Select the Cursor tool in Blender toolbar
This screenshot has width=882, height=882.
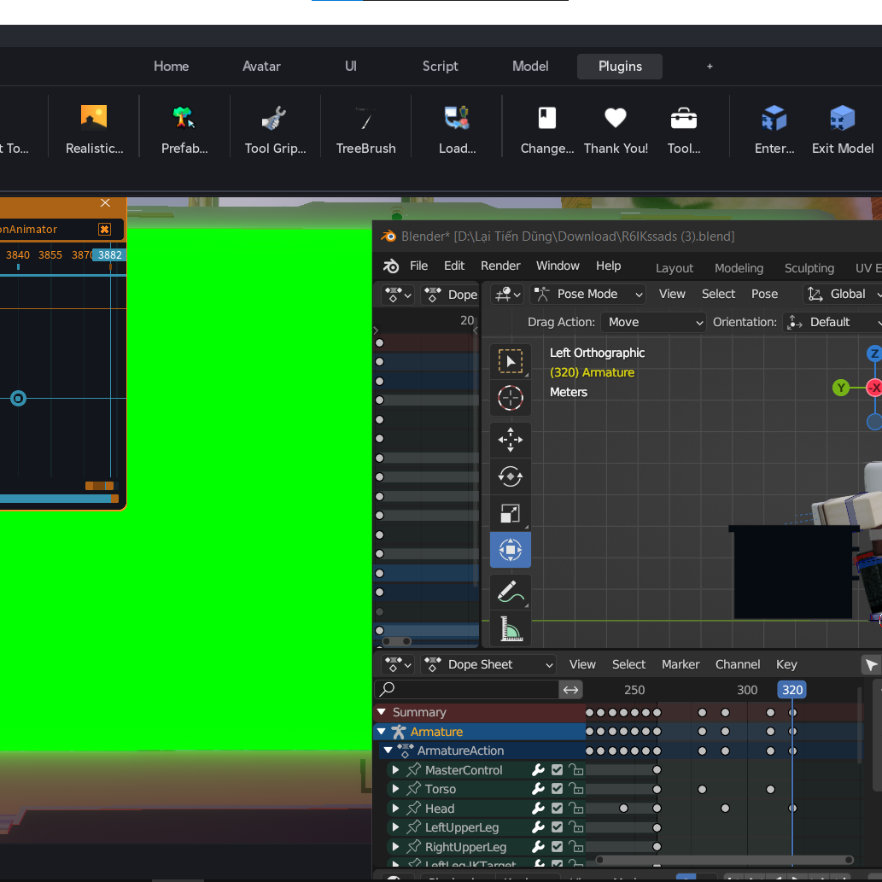tap(511, 398)
